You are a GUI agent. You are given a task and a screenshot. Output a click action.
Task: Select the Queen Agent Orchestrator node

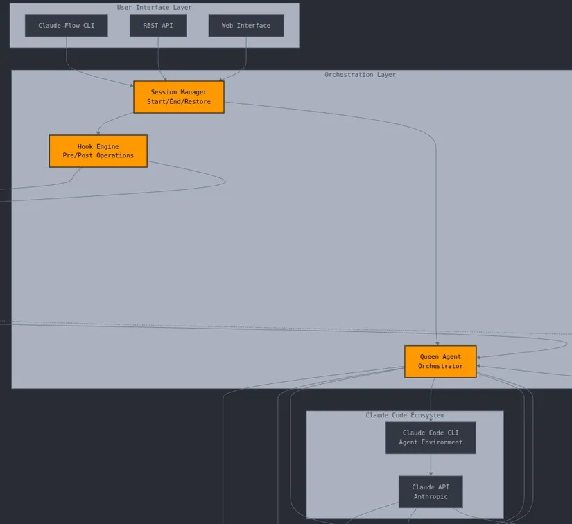(440, 362)
